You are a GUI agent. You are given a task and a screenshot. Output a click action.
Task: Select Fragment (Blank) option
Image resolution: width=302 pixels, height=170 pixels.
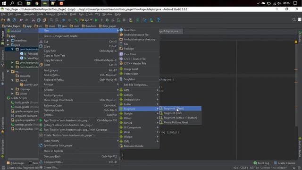tap(180, 109)
